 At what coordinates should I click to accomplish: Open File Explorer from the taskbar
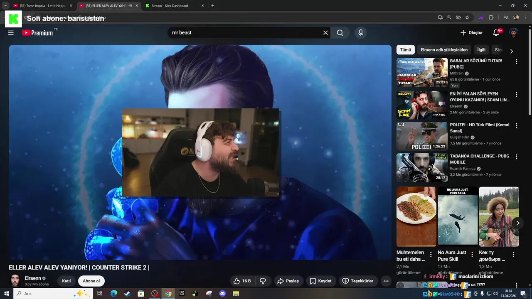tap(236, 294)
